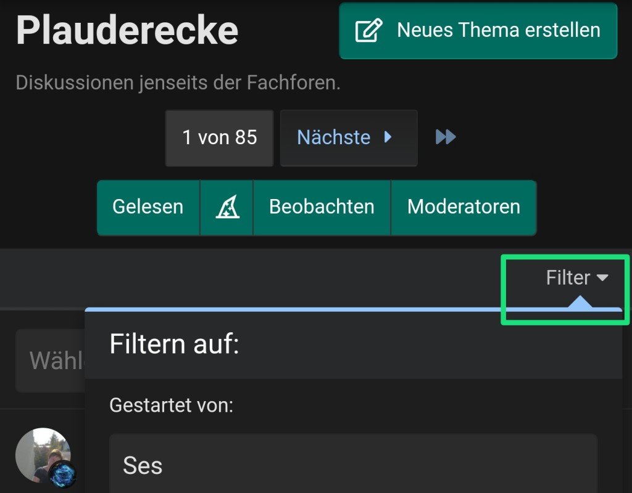
Task: Open the Moderatoren list
Action: [464, 207]
